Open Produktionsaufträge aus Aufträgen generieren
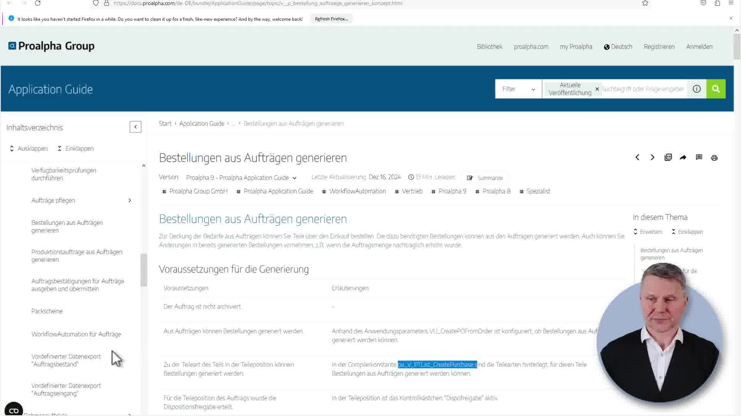The height and width of the screenshot is (416, 741). click(77, 256)
